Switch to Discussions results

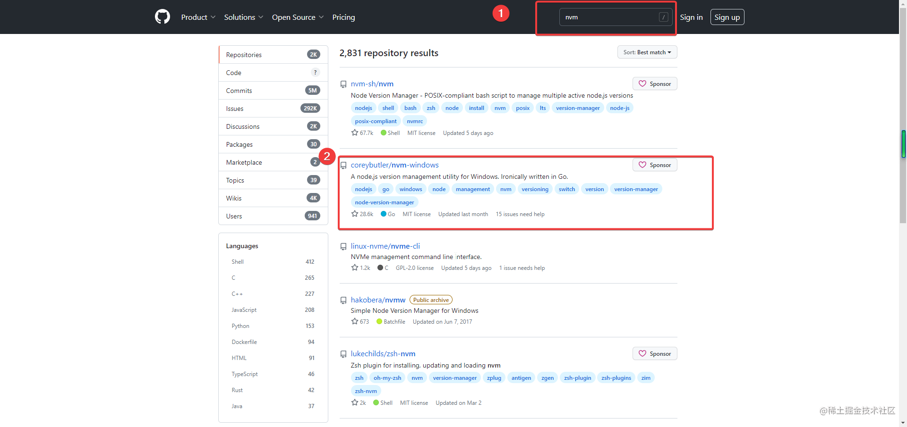coord(273,126)
